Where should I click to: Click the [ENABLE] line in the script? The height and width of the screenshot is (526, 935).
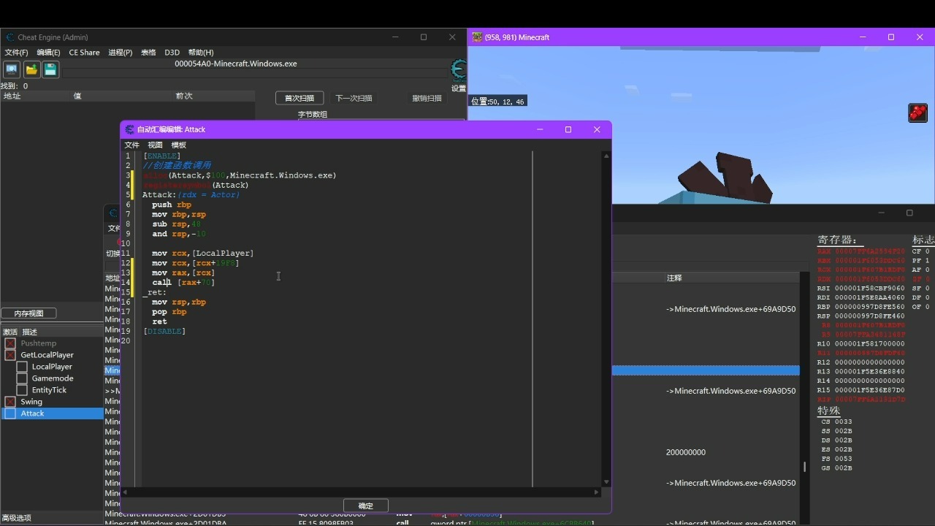tap(162, 156)
